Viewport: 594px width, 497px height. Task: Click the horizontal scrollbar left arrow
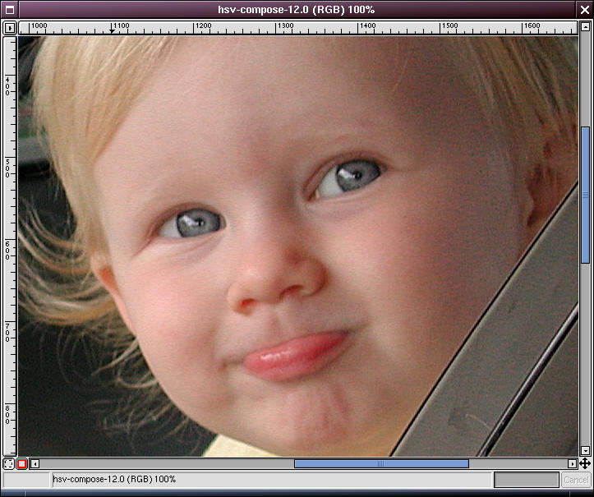coord(35,464)
